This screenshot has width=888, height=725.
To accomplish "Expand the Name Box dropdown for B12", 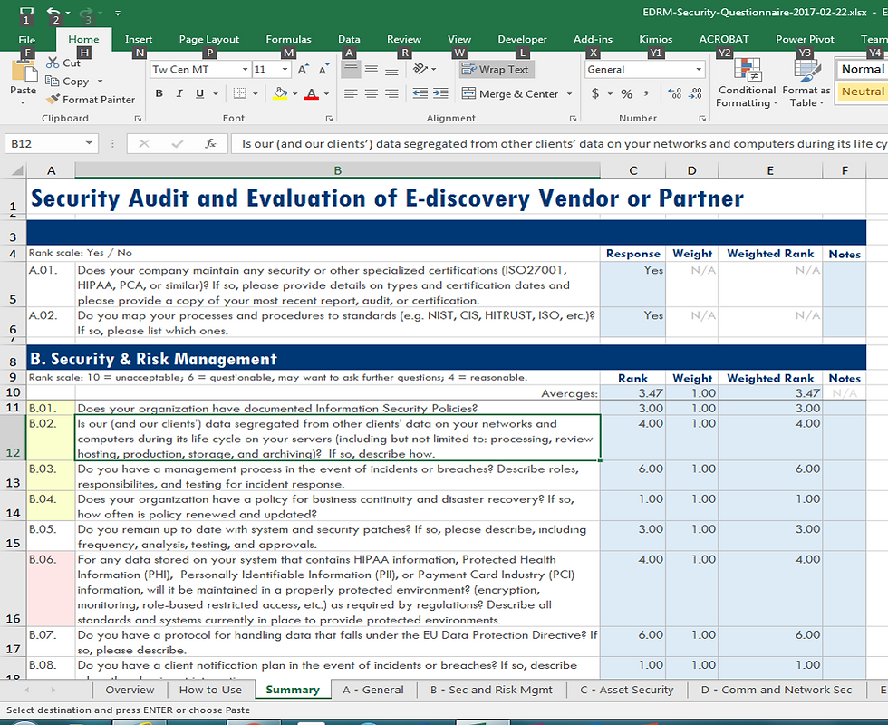I will pos(89,143).
